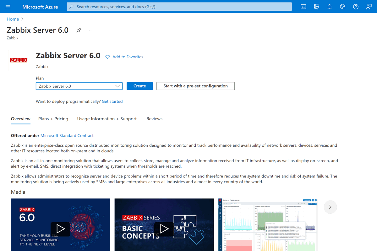The height and width of the screenshot is (251, 377).
Task: Play the Zabbix 6.0 video
Action: tap(60, 229)
